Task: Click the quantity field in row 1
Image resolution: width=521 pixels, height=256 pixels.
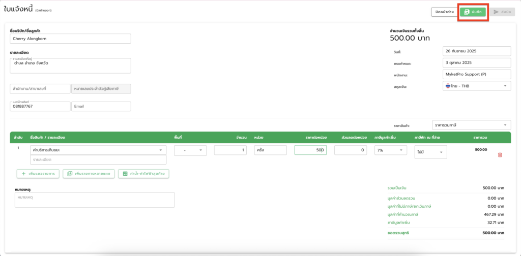Action: coord(230,150)
